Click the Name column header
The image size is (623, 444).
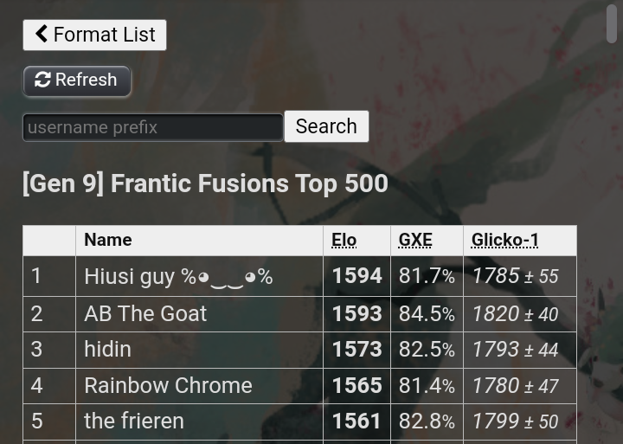coord(108,240)
